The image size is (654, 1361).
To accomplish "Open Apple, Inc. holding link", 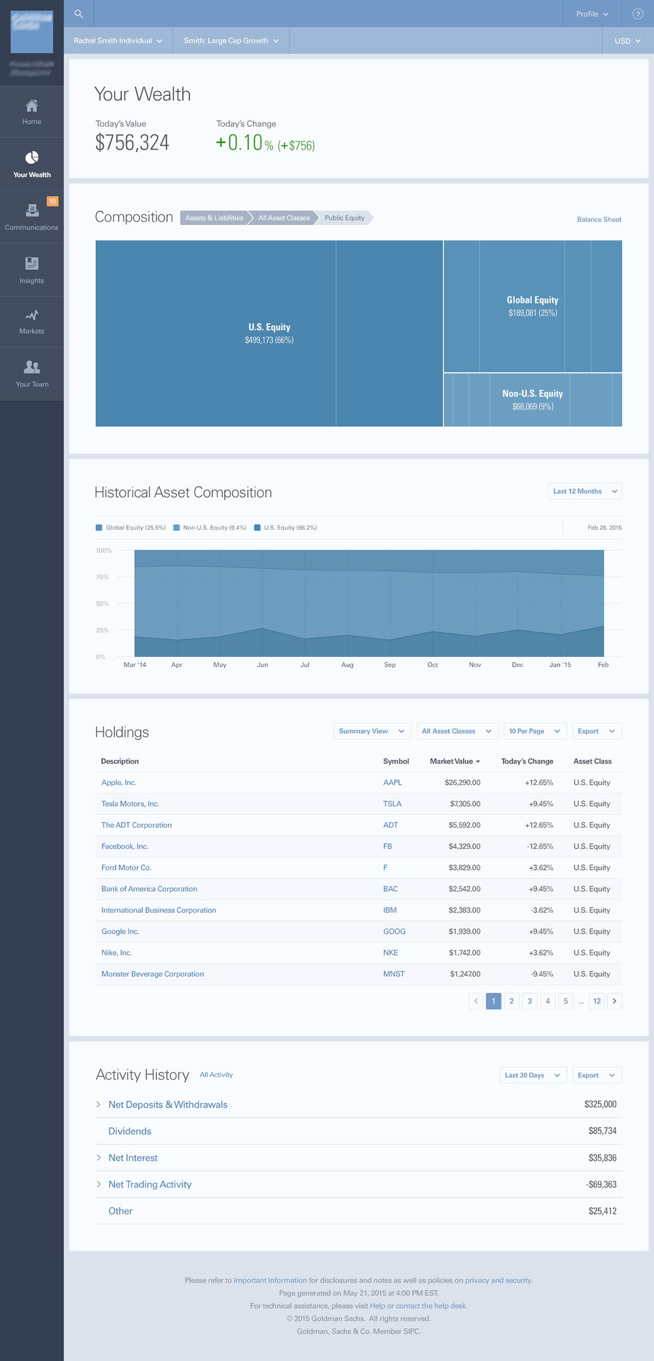I will 119,782.
